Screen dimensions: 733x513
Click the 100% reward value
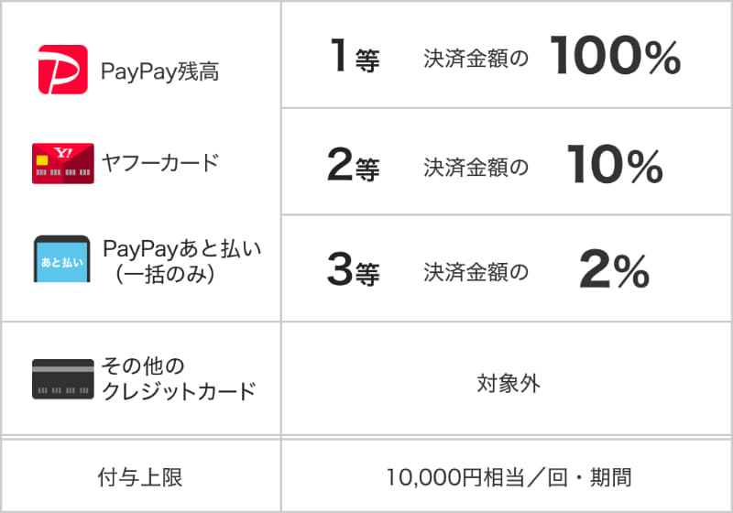[615, 58]
